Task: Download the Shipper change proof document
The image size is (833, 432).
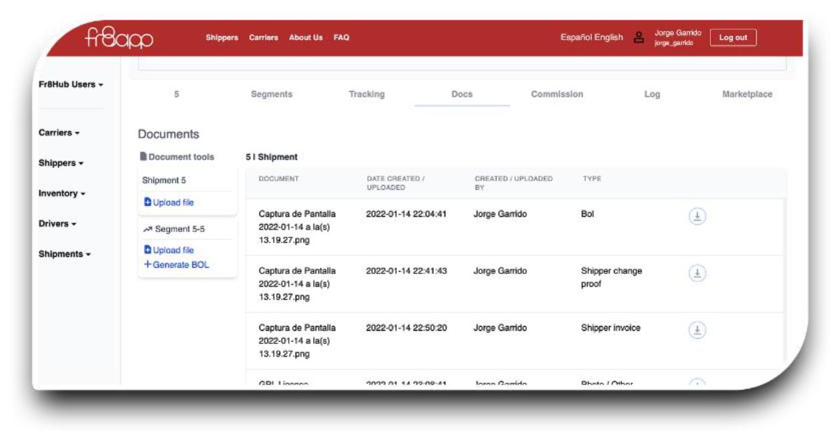Action: (x=697, y=273)
